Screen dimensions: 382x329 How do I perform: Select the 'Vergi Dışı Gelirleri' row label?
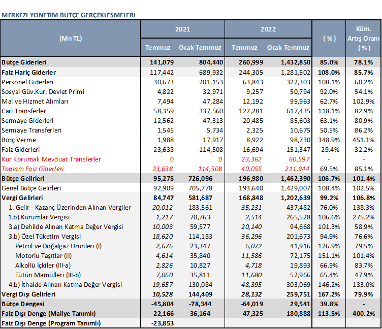tap(28, 294)
